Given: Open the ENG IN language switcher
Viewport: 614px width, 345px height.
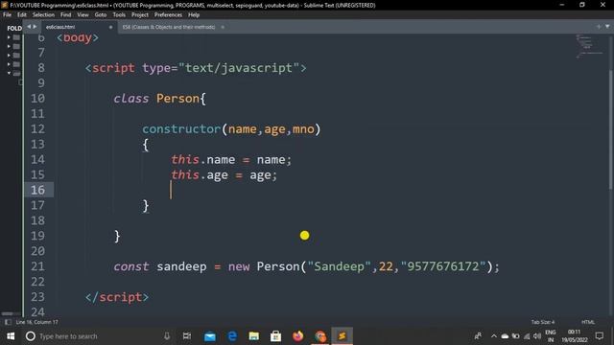Looking at the screenshot, I should (551, 336).
